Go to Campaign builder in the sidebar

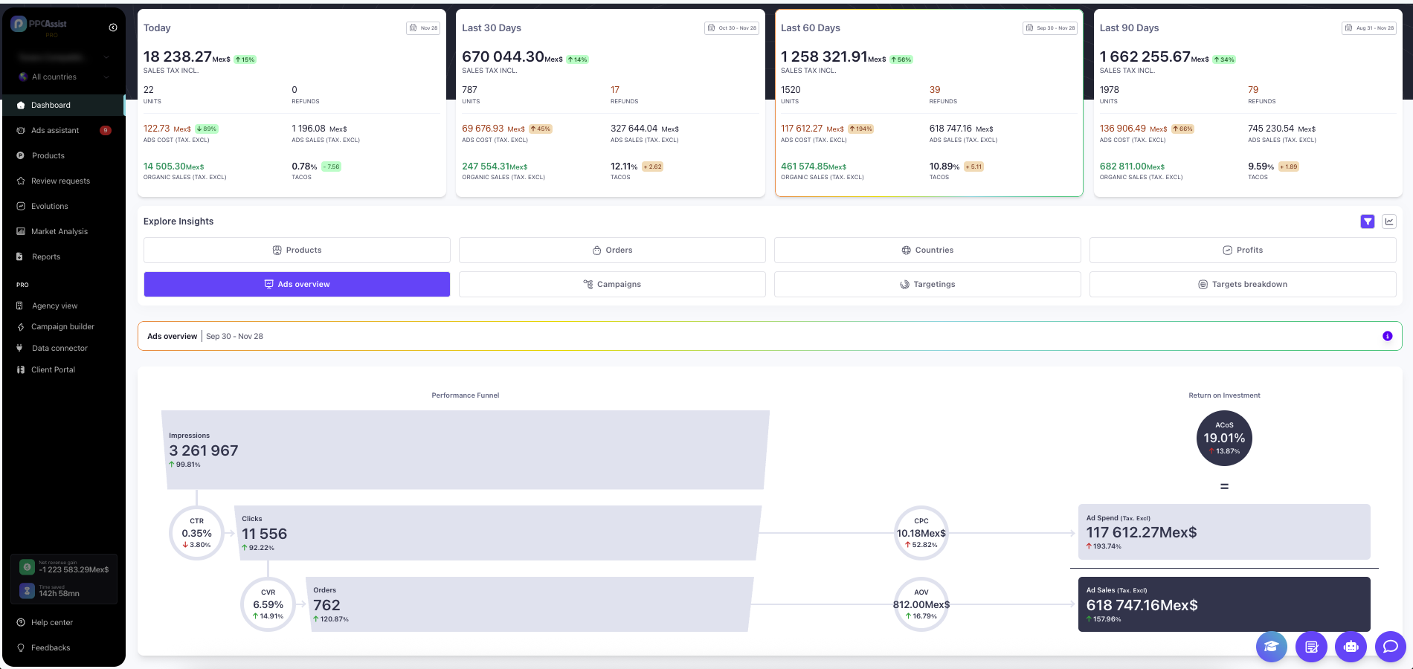tap(62, 327)
